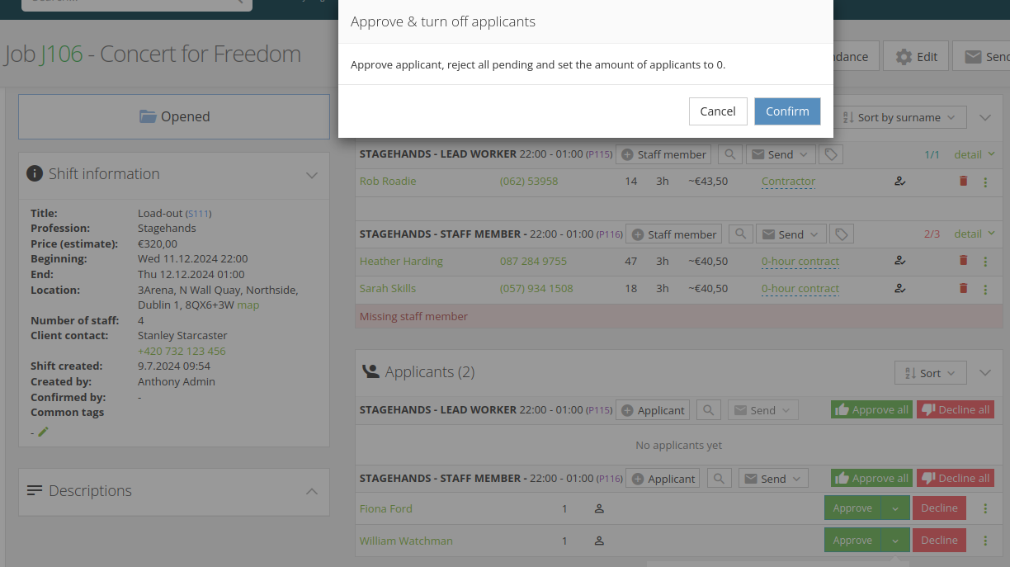
Task: Open Heather Harding's profile link
Action: click(401, 262)
